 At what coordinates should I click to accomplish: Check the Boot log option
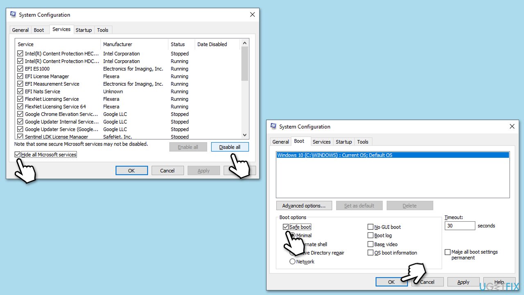tap(370, 236)
